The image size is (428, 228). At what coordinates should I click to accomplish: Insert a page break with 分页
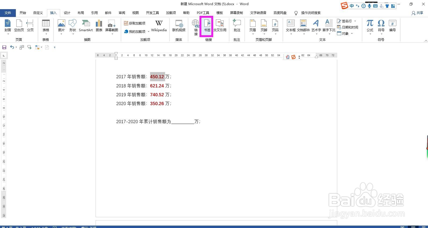point(30,26)
